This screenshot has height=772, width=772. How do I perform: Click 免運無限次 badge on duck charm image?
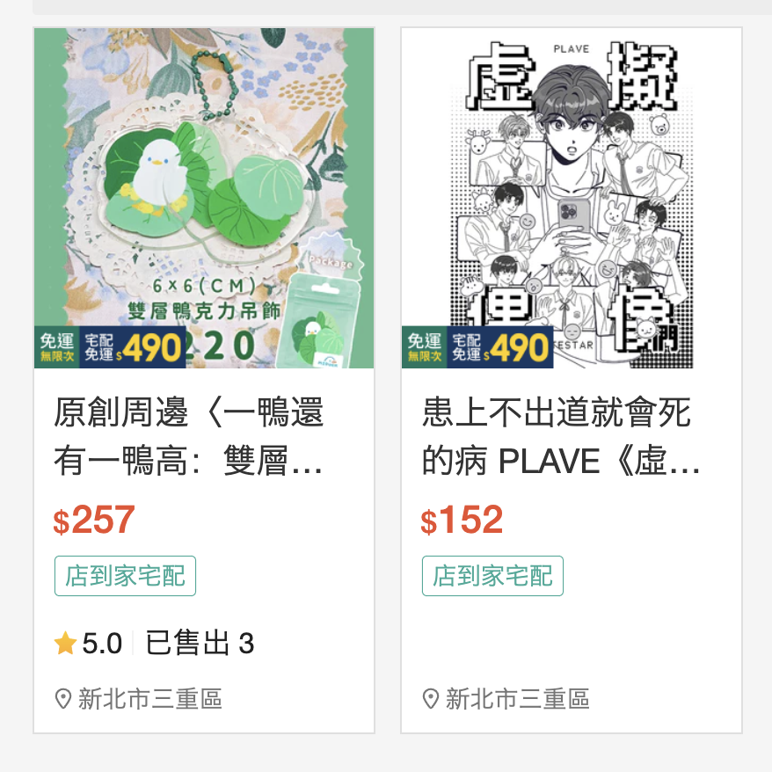[57, 347]
